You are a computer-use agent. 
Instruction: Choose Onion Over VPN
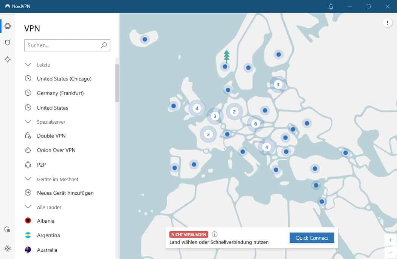coord(56,150)
